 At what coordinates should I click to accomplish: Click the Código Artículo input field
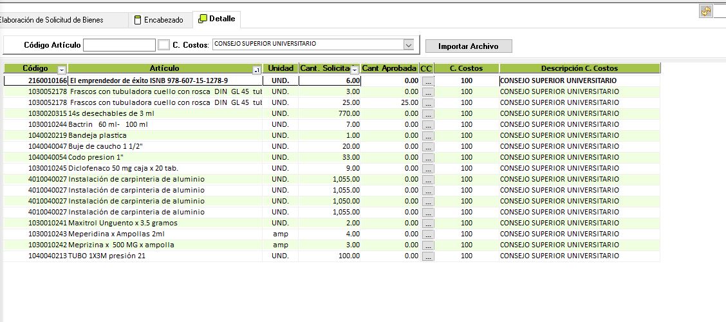pos(119,45)
